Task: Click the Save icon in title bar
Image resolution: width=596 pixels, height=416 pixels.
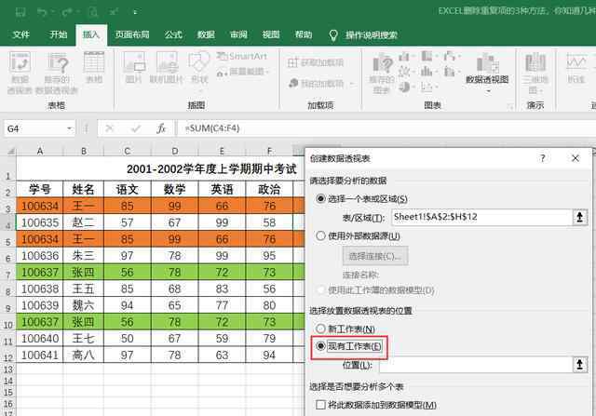Action: (x=19, y=12)
